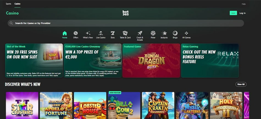The height and width of the screenshot is (119, 261).
Task: Launch the Holy Hand Grenade II game tile
Action: [226, 106]
